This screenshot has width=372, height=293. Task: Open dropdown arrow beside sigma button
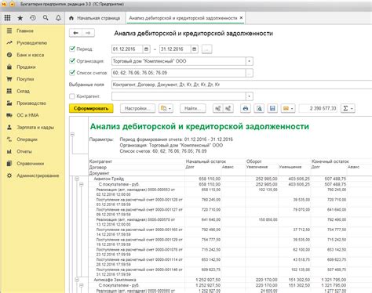[x=352, y=108]
